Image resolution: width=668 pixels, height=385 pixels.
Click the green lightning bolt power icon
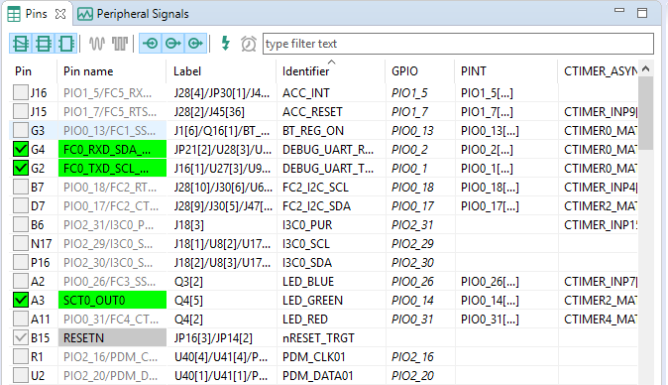pos(225,44)
